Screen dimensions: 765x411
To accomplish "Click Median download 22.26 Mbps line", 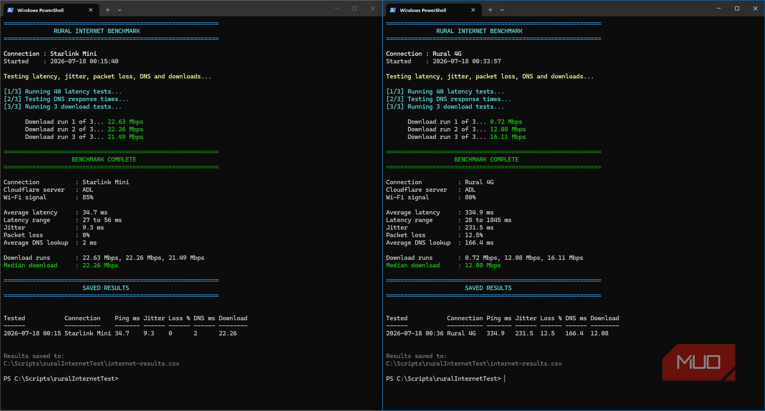I will click(61, 265).
